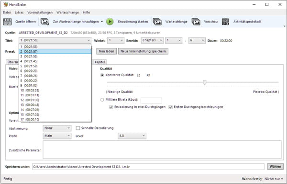Select title 14 (00:07:04) in list
The image size is (287, 184).
(55, 110)
